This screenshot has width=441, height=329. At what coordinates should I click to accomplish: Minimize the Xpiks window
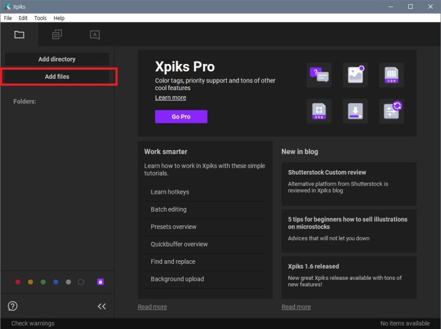391,7
